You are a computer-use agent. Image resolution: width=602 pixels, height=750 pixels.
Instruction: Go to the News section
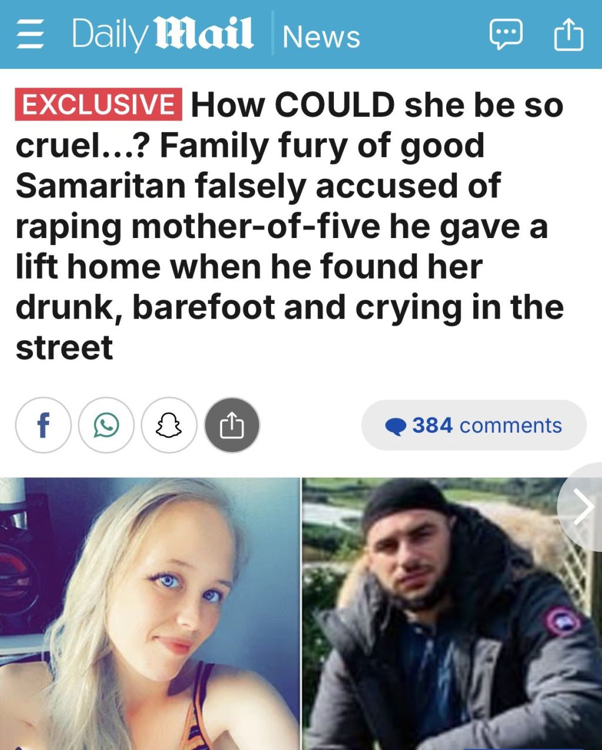click(322, 36)
